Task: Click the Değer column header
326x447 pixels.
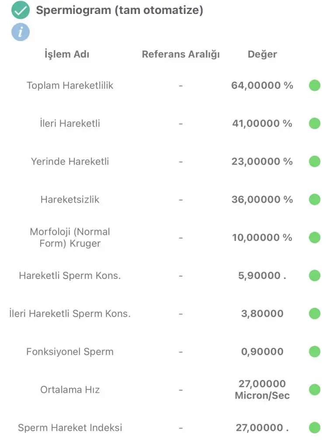Action: click(x=262, y=55)
